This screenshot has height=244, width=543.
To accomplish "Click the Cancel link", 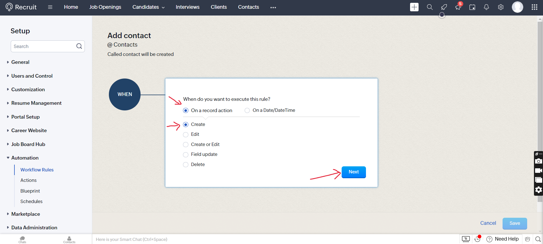I will pos(488,223).
